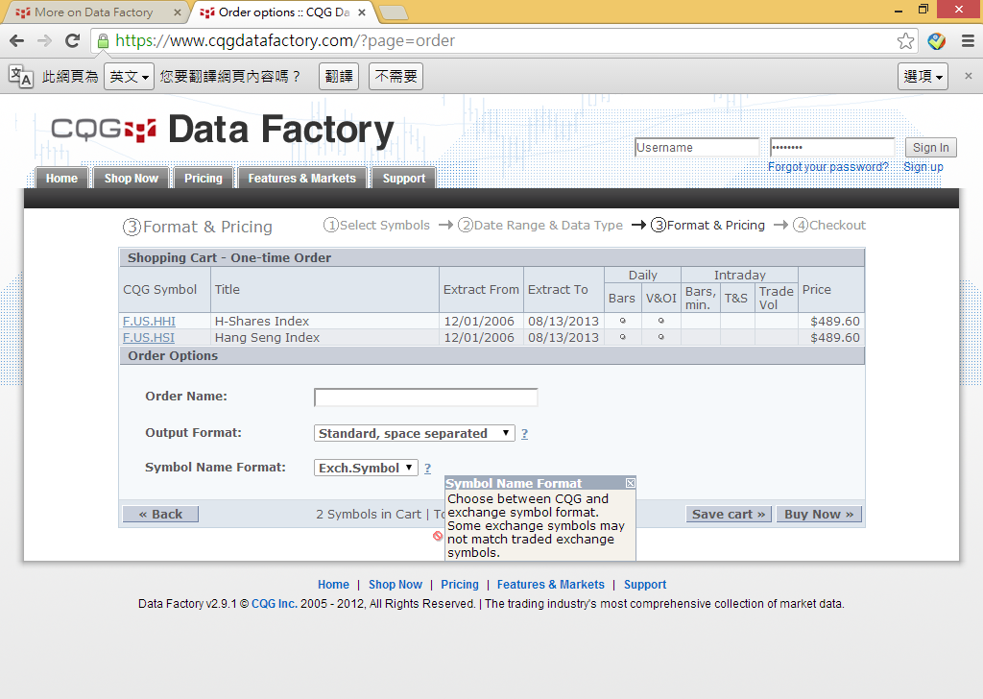Click the Sign In button

pyautogui.click(x=930, y=147)
